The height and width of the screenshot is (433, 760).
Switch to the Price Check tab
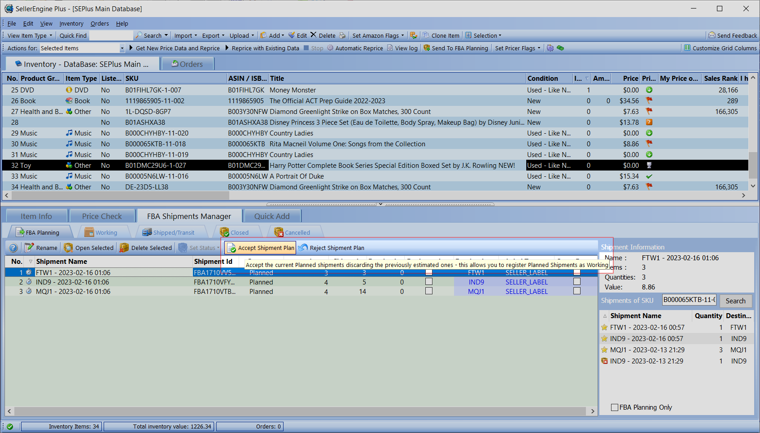(102, 216)
